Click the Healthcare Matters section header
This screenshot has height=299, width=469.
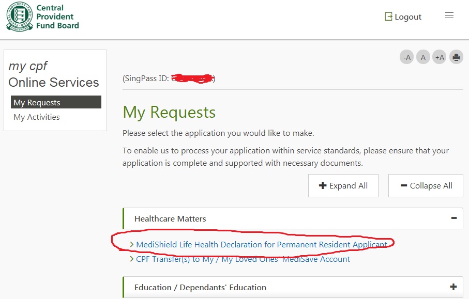pos(170,218)
